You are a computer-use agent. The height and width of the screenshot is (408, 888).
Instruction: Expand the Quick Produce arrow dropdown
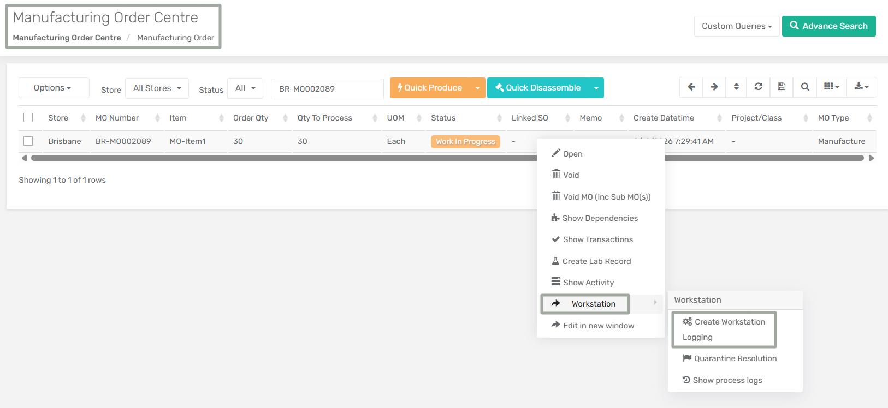coord(478,88)
